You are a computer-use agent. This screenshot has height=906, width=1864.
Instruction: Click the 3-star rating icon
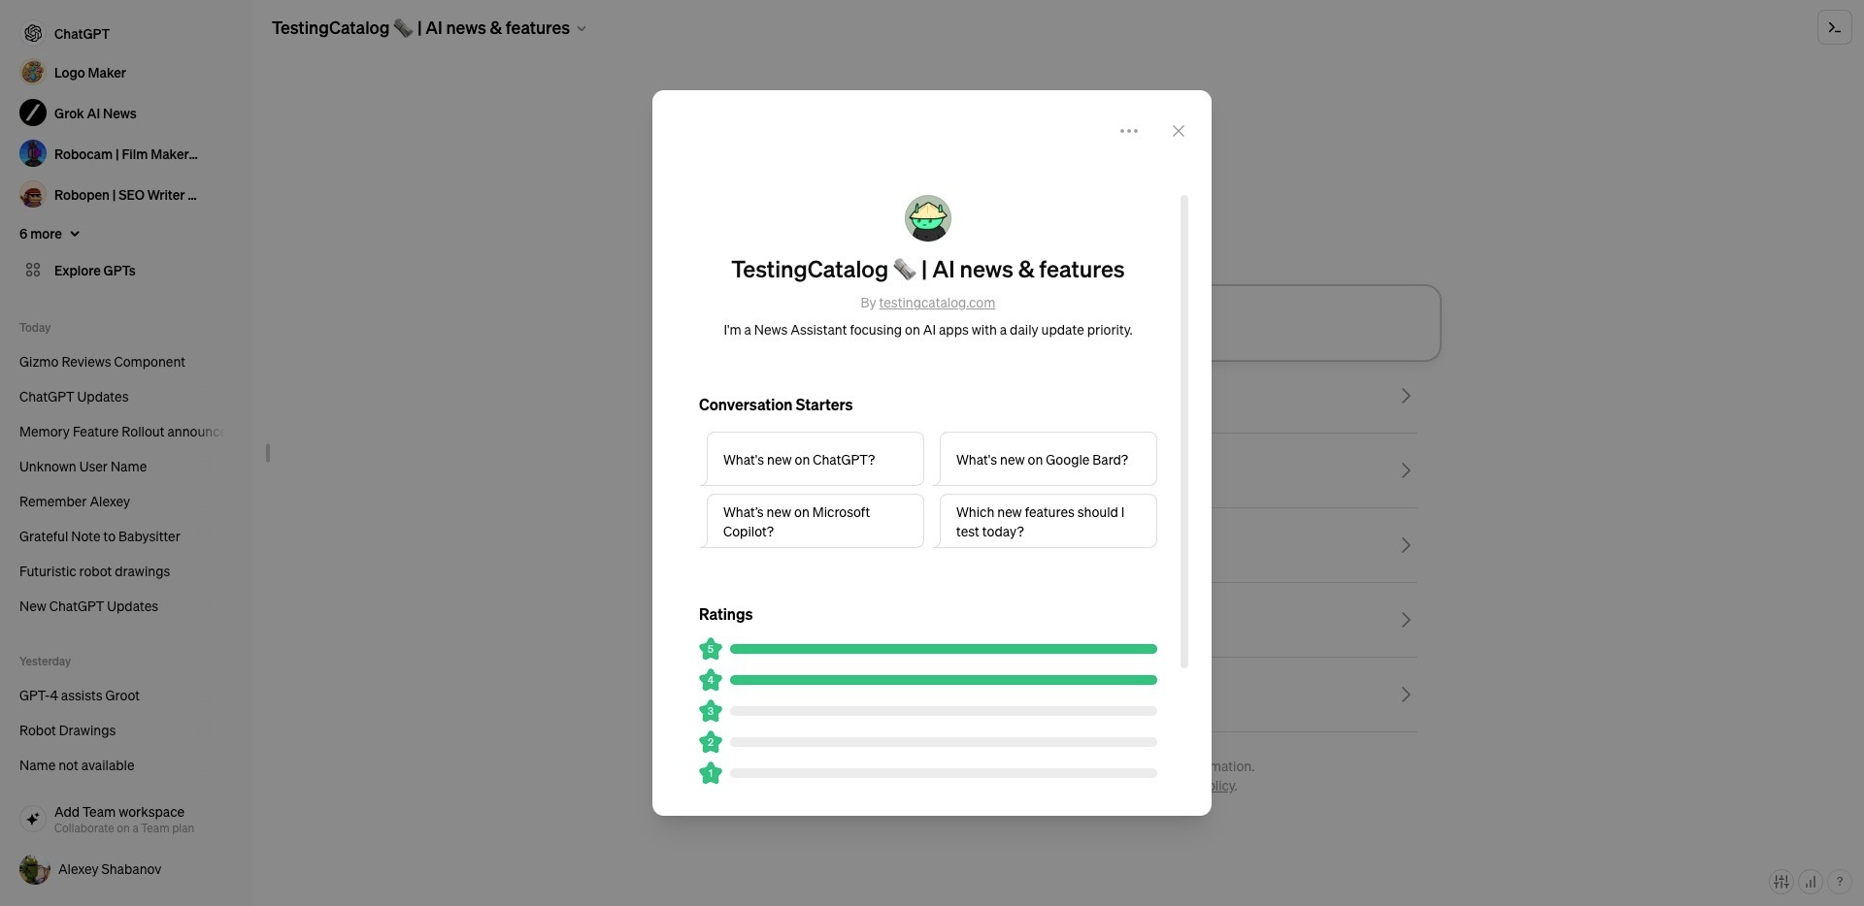(x=711, y=711)
